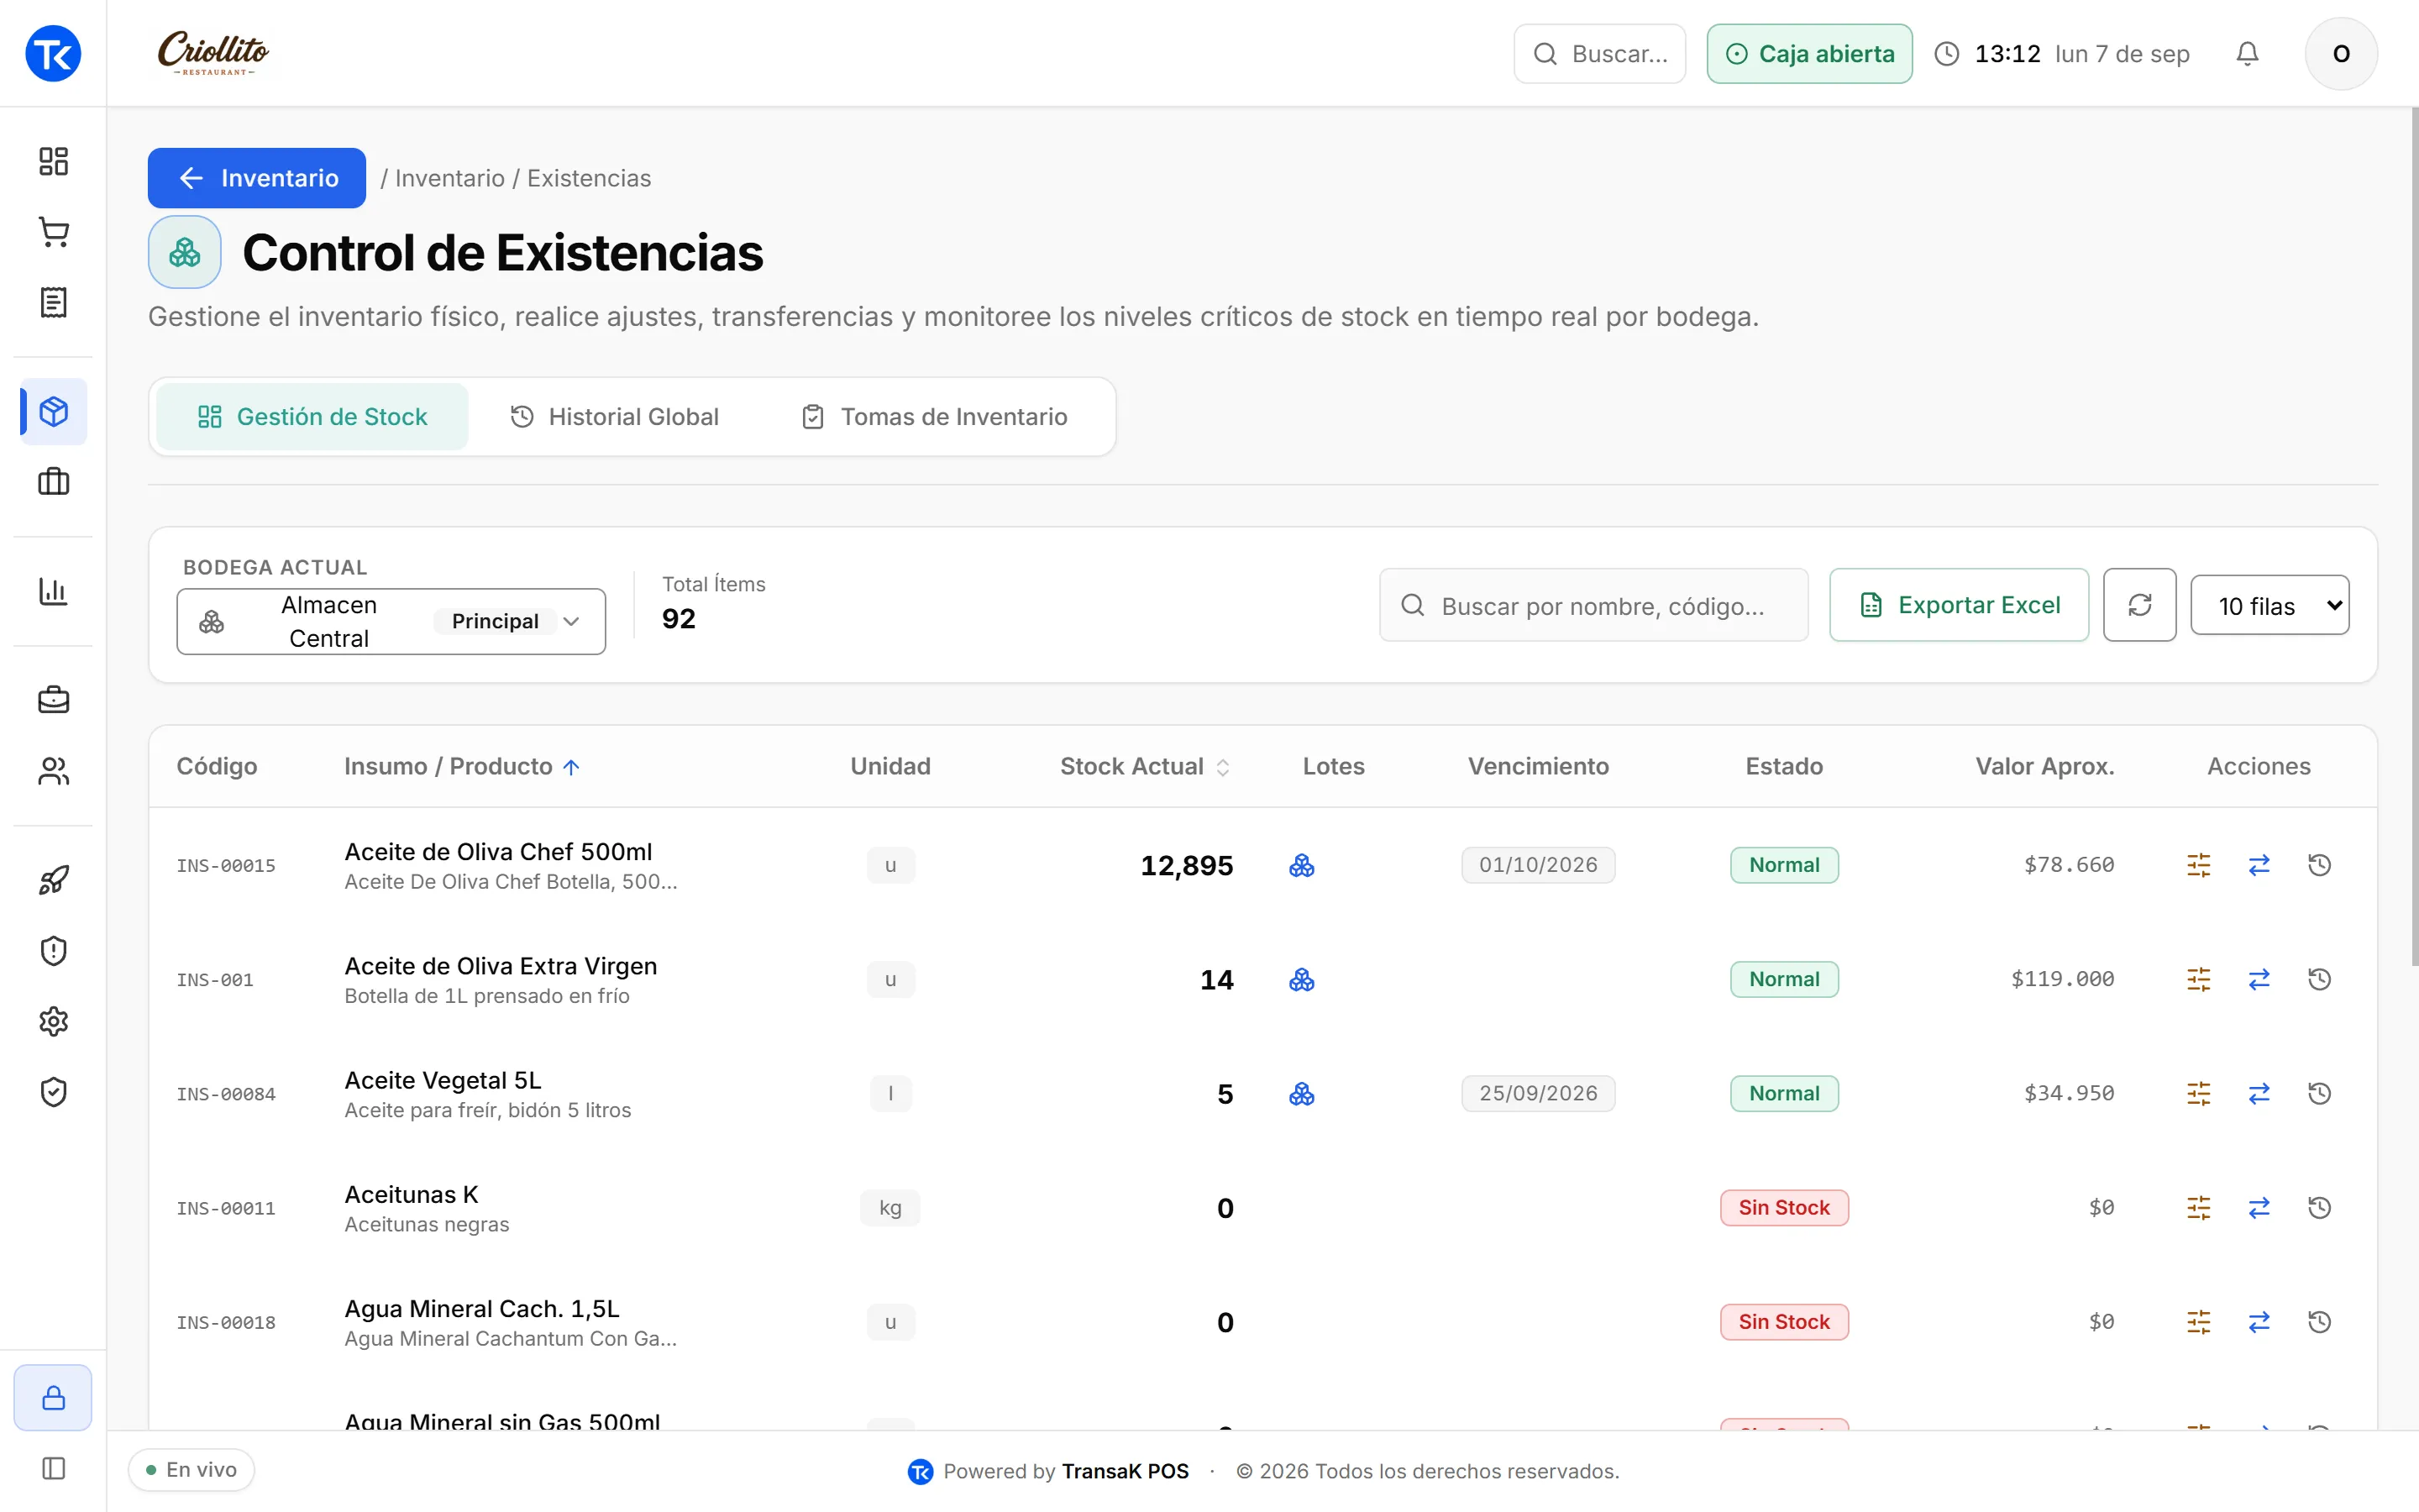
Task: Transfer stock of Aceite de Oliva Extra Virgen
Action: pos(2259,979)
